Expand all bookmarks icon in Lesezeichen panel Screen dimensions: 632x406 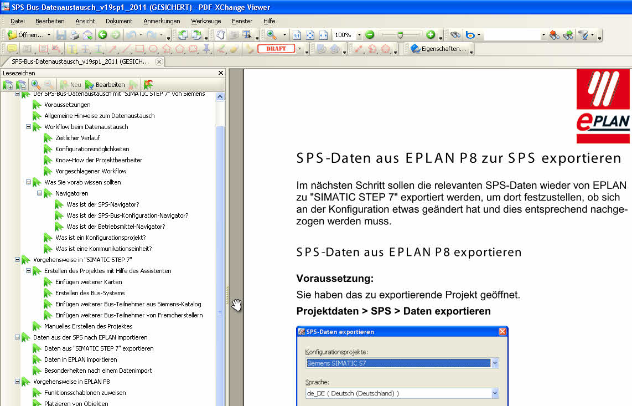coord(8,85)
